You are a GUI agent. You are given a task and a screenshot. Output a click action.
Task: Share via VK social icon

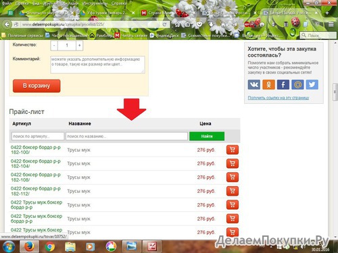click(x=254, y=85)
